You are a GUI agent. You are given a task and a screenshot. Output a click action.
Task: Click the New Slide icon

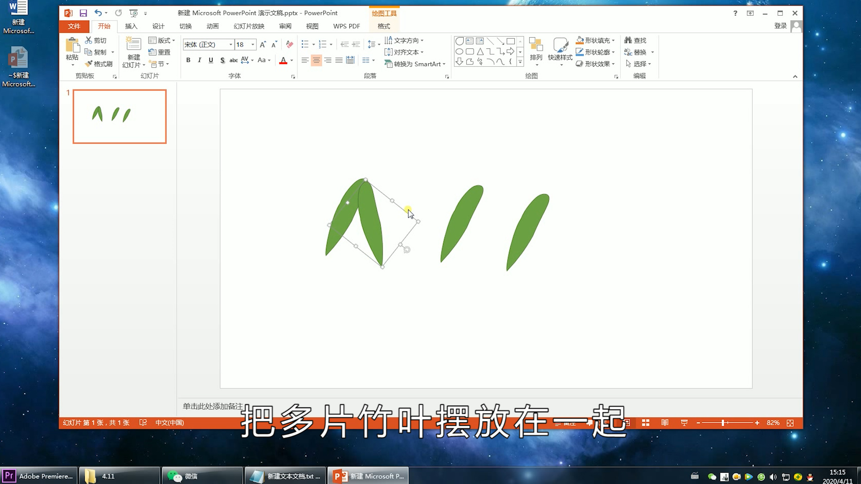coord(133,44)
